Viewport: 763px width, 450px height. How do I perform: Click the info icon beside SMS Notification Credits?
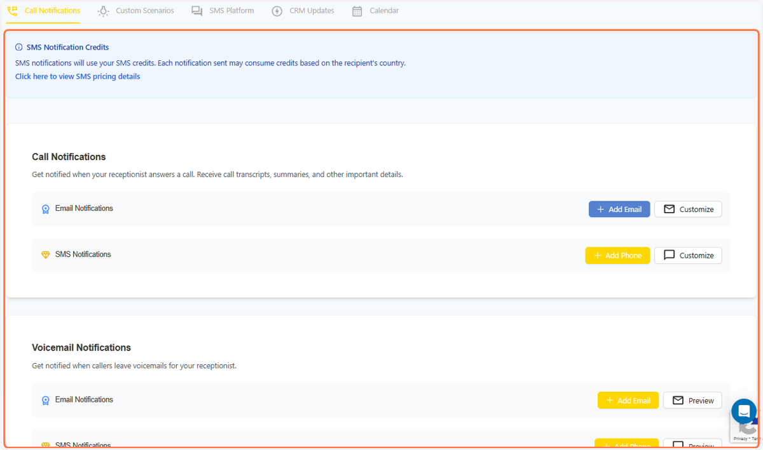click(x=19, y=48)
